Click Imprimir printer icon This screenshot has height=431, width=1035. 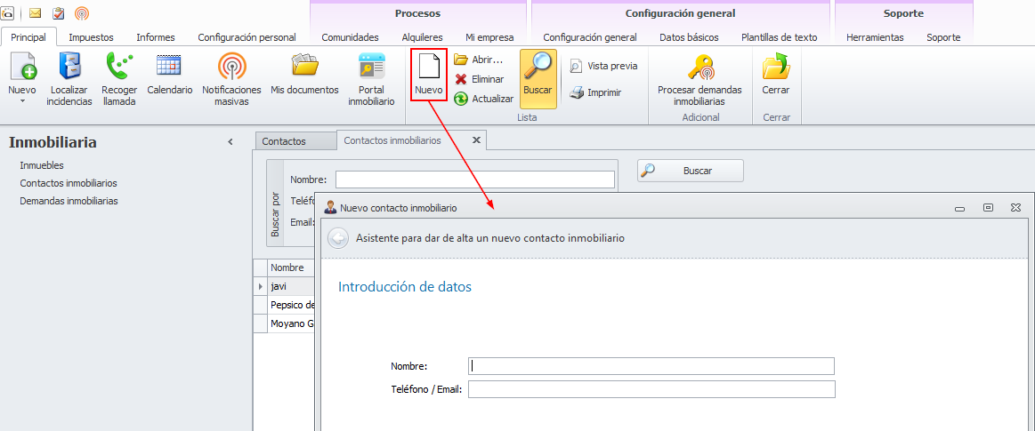(595, 93)
